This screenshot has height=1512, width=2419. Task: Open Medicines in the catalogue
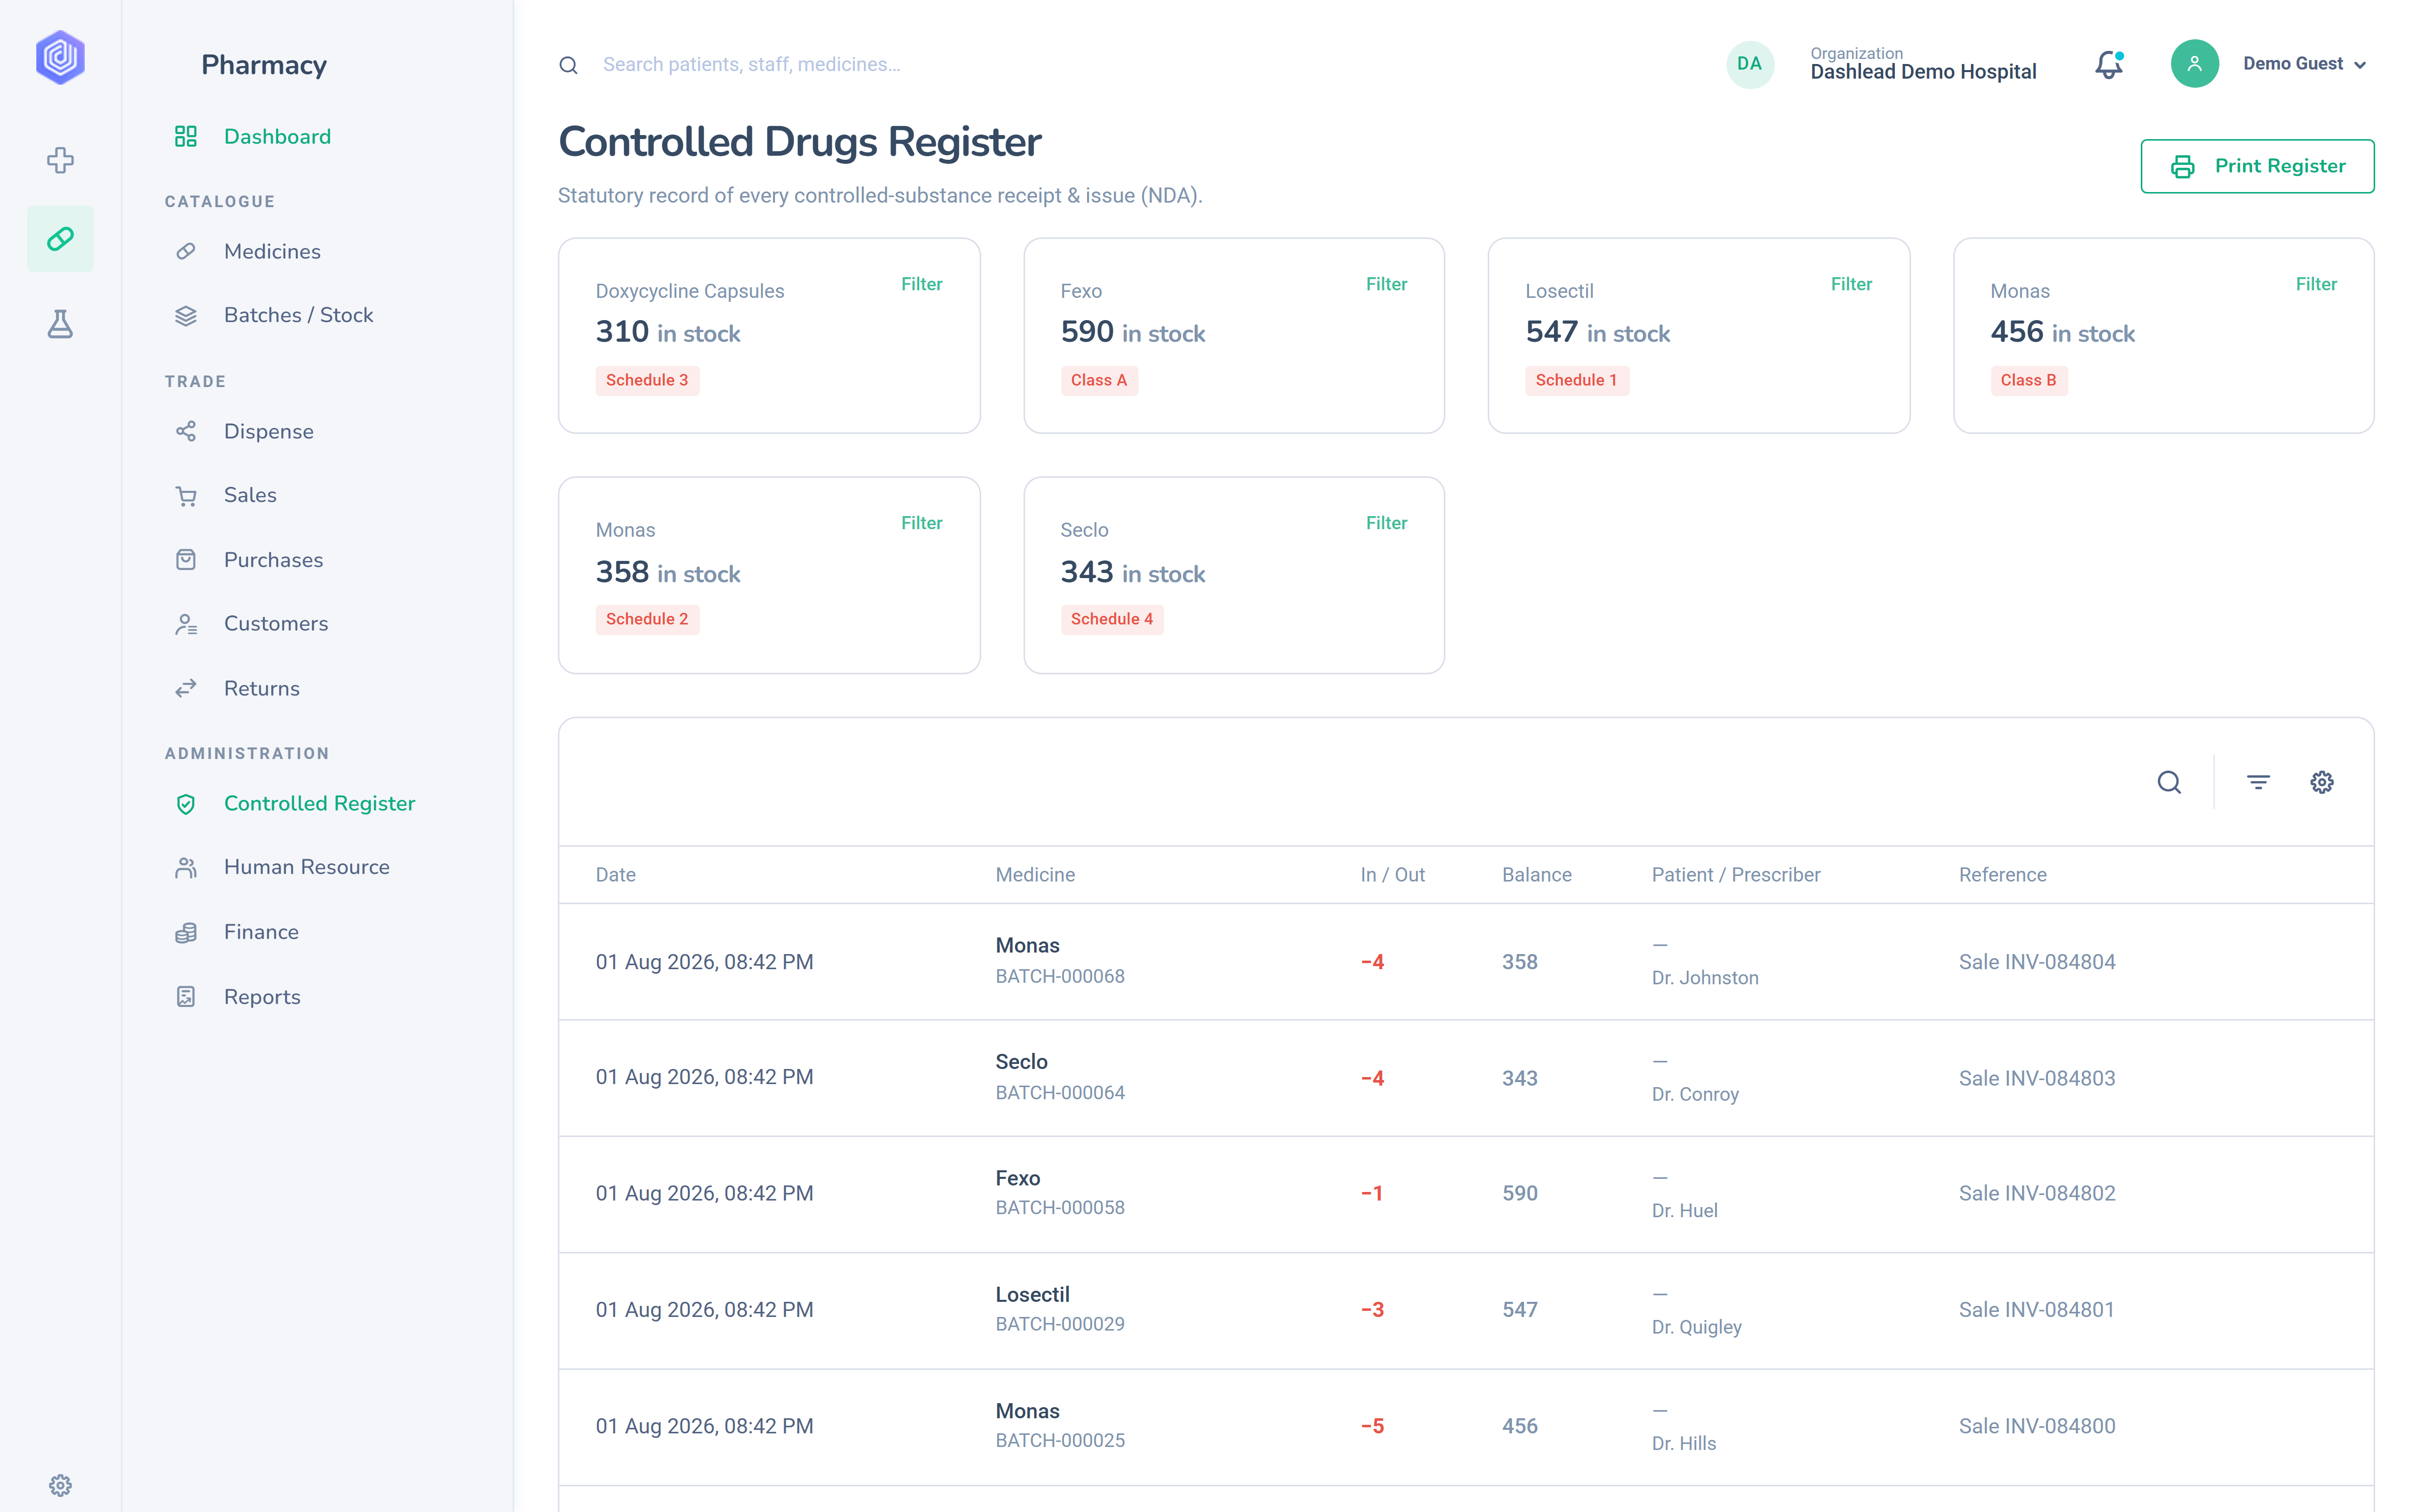tap(272, 251)
